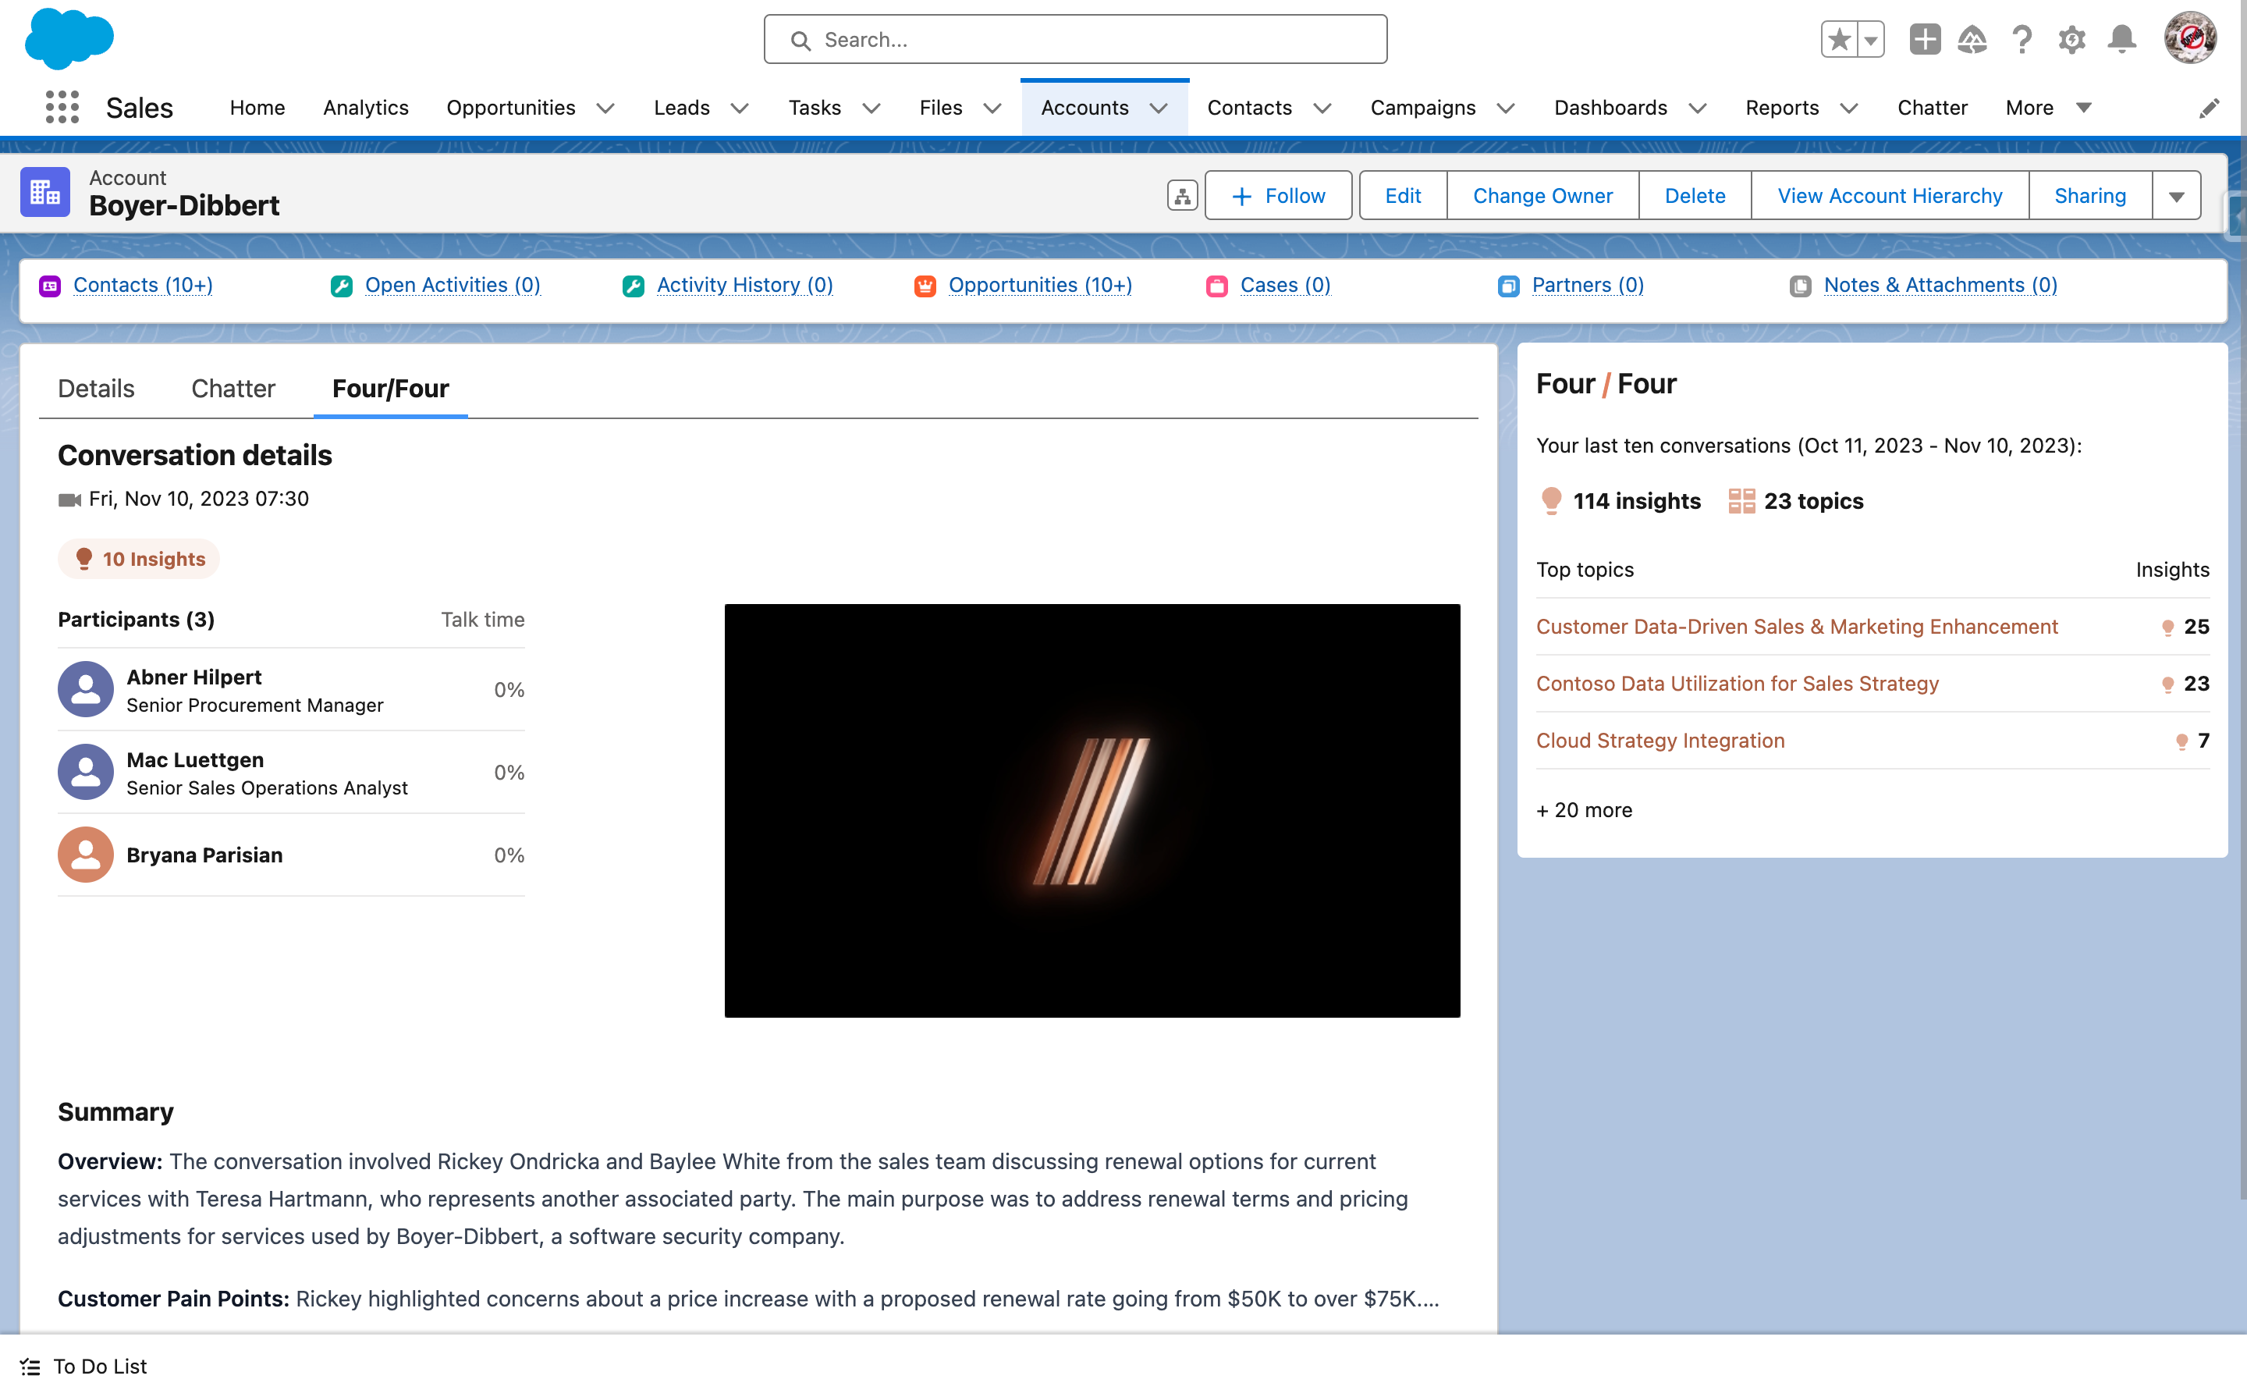
Task: Click the Global Actions plus icon
Action: coord(1925,40)
